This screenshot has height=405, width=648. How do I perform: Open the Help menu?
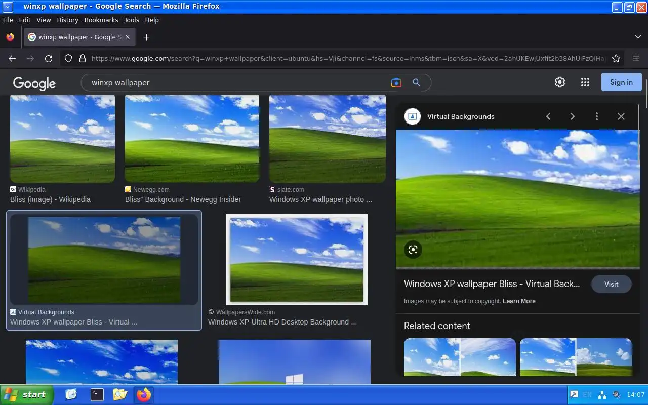coord(152,20)
